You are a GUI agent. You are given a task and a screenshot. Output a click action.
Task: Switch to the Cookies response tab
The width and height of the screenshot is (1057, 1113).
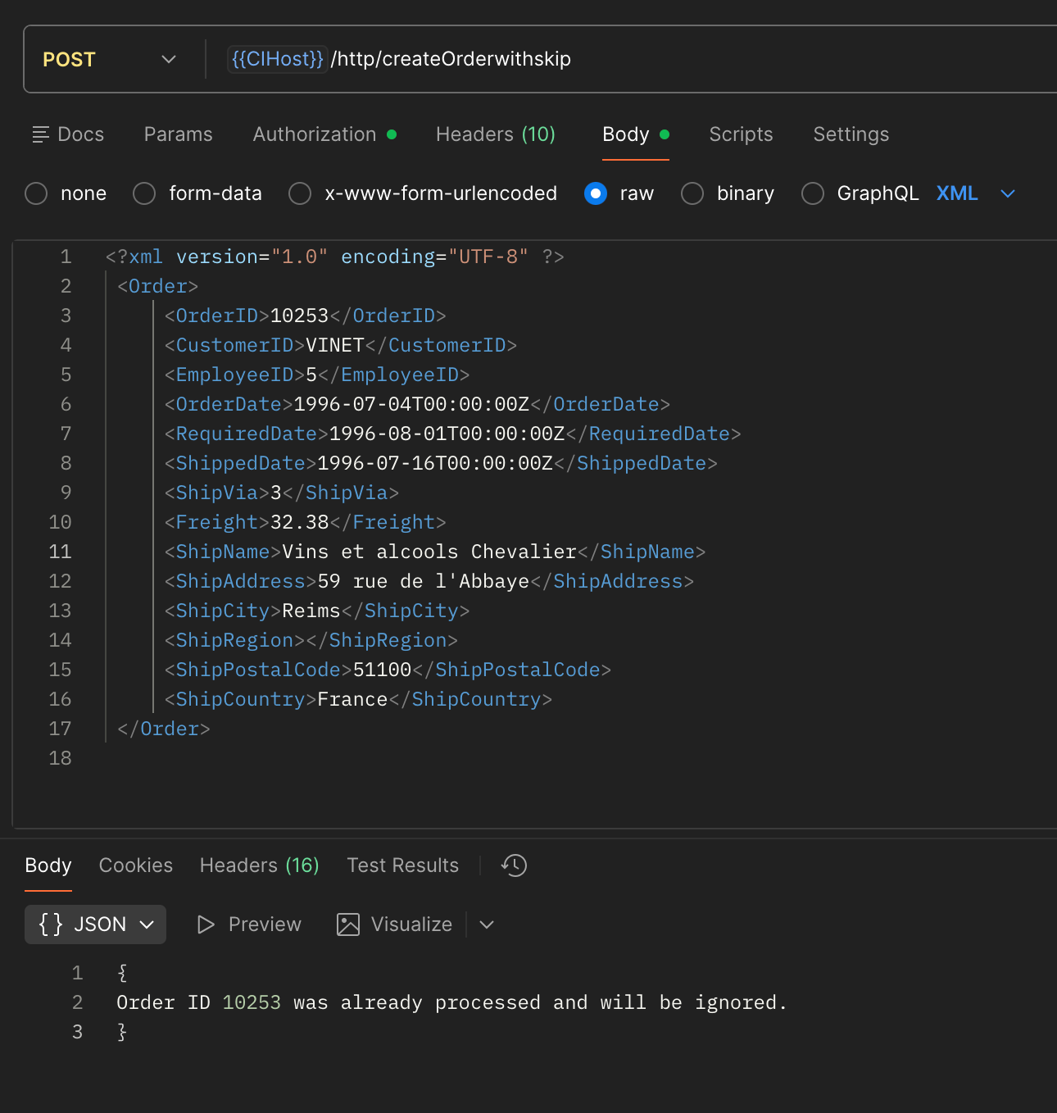135,865
